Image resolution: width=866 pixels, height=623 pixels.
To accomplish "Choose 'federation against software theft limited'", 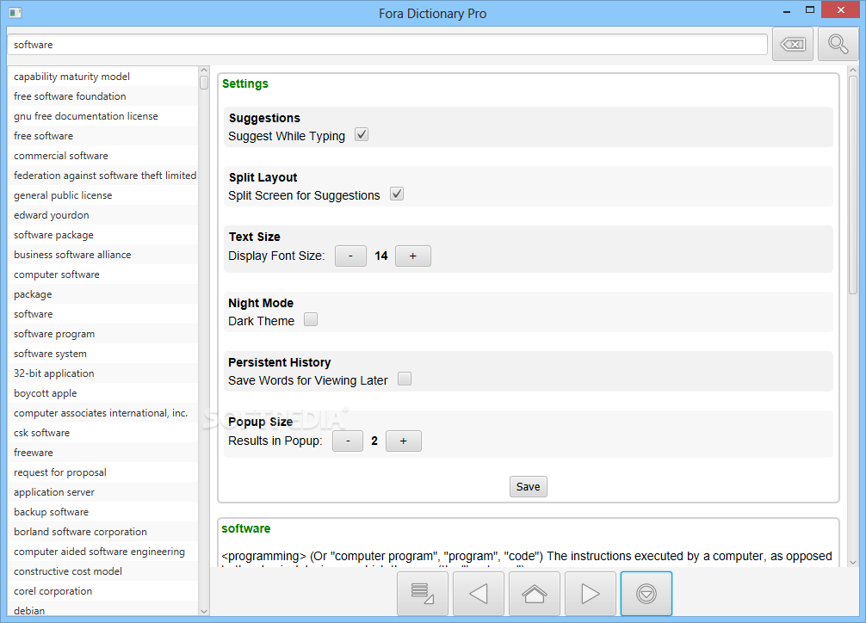I will (x=102, y=176).
